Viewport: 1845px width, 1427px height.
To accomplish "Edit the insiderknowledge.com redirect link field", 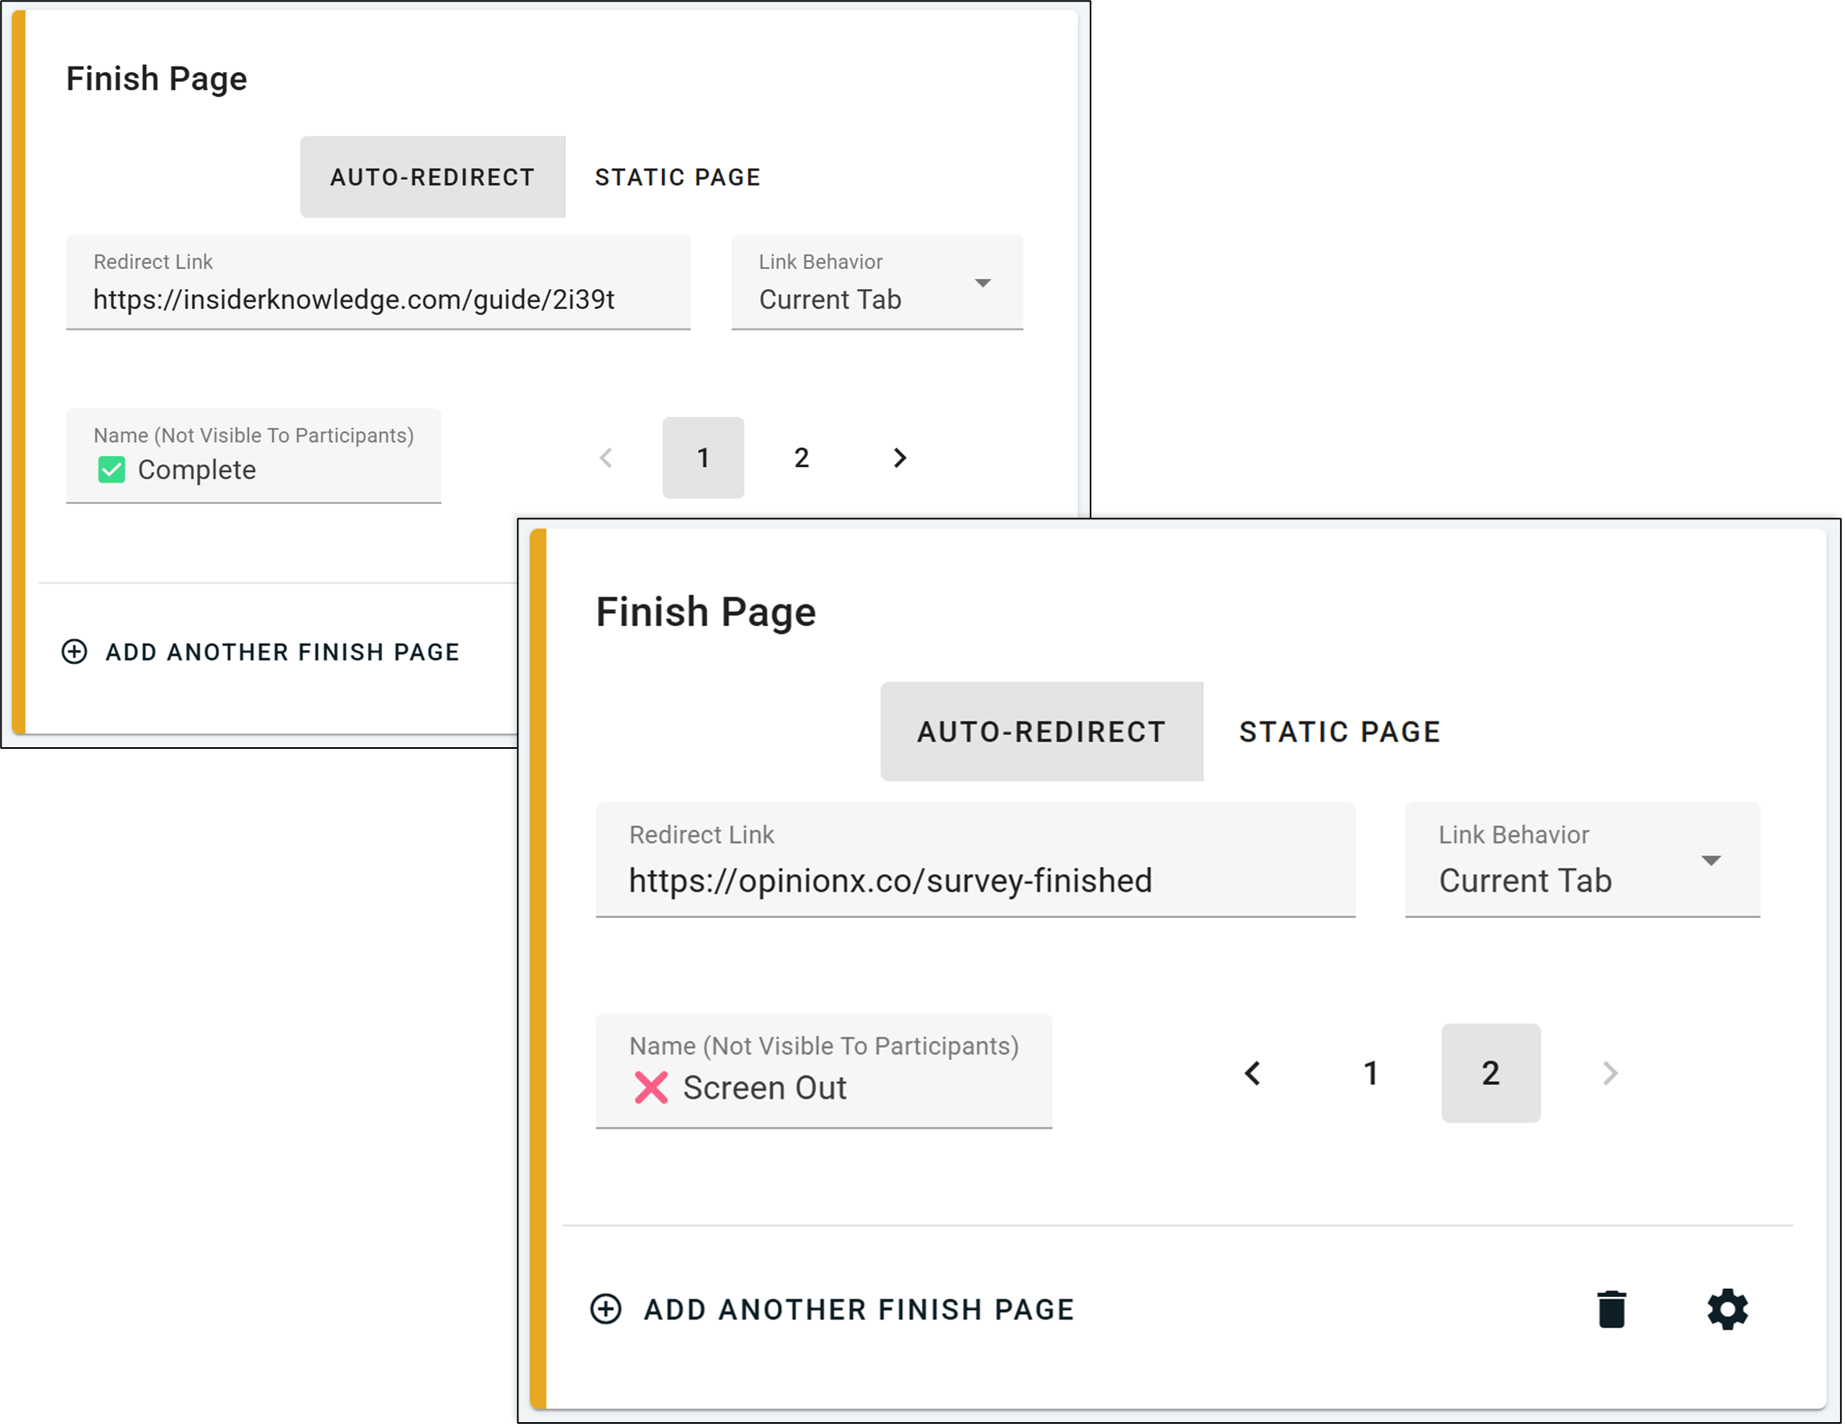I will tap(378, 299).
